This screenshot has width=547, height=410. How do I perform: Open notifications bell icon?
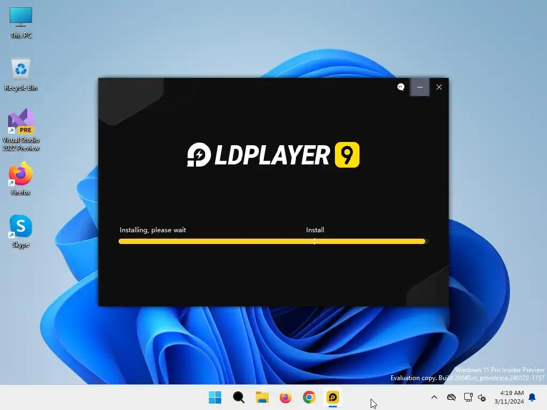[533, 397]
